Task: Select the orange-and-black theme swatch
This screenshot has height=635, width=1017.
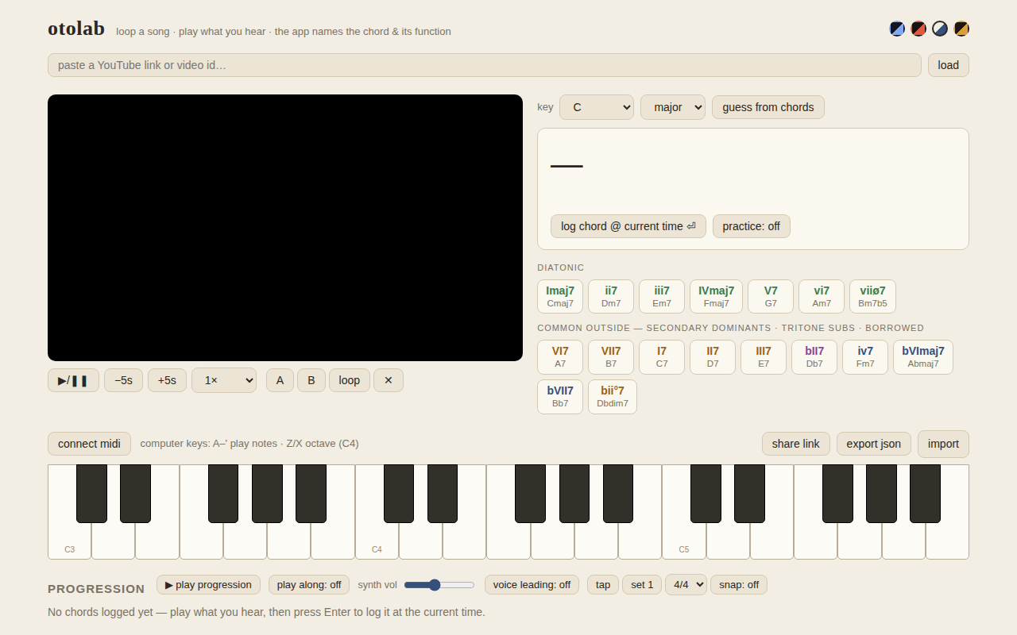Action: (961, 29)
